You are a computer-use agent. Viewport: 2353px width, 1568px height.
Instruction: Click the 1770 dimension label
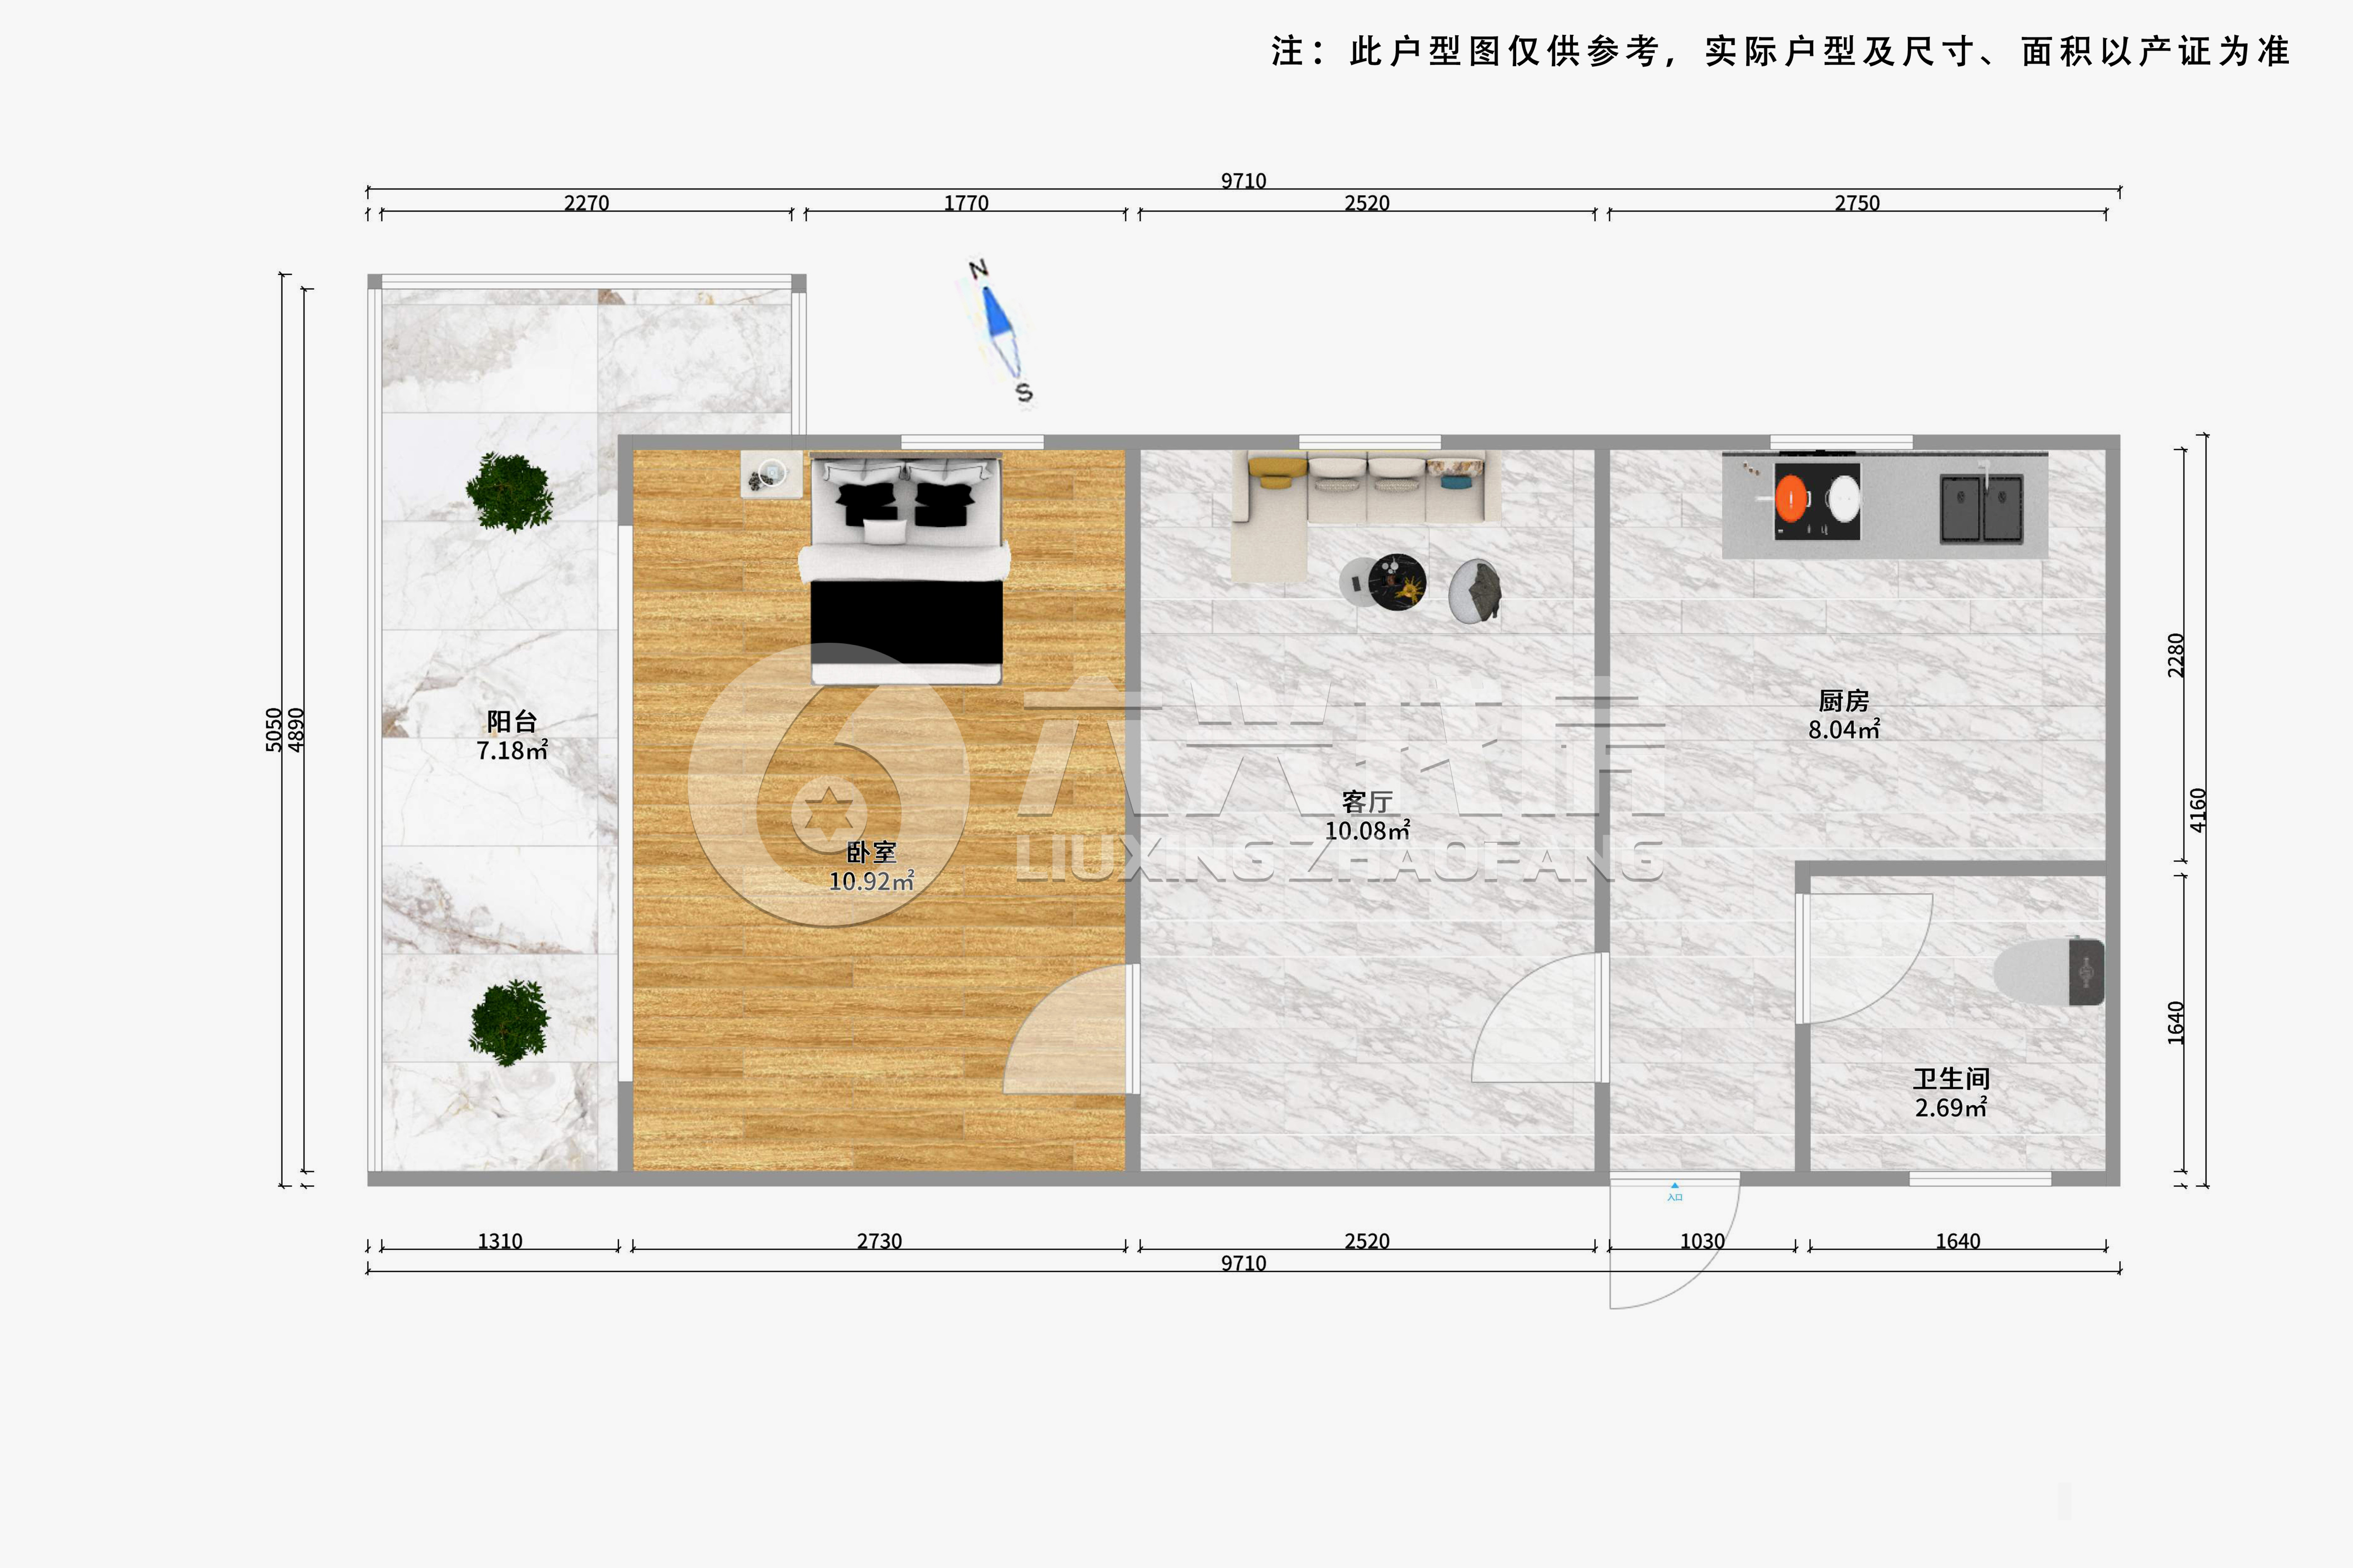[x=967, y=203]
